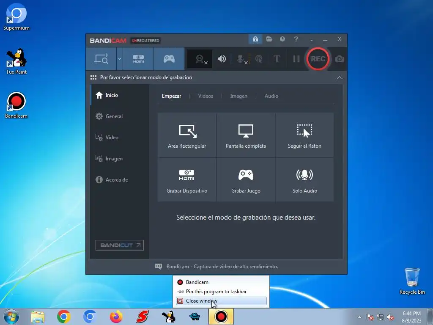Open scheduled recording clock icon
Viewport: 433px width, 325px height.
(x=282, y=39)
